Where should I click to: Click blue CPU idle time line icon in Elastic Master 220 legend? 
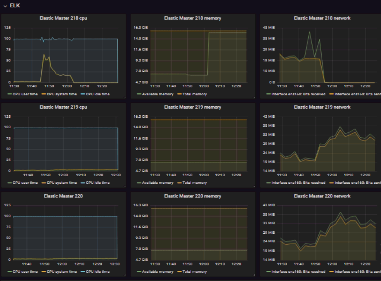click(83, 272)
